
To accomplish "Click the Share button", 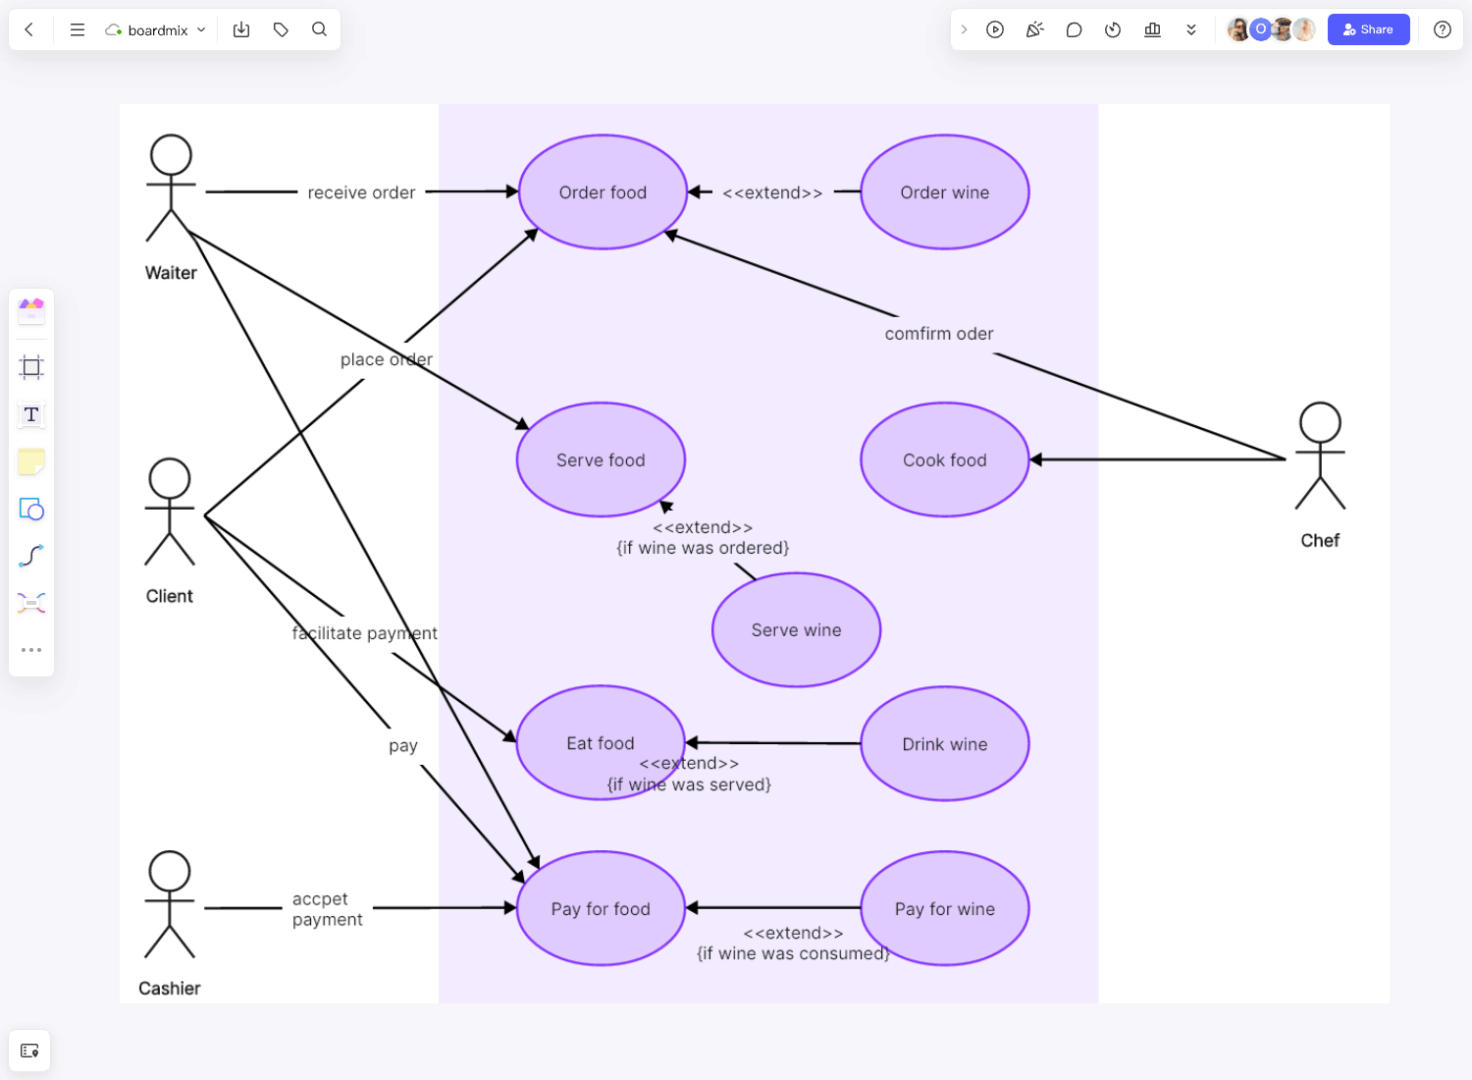I will click(1368, 29).
